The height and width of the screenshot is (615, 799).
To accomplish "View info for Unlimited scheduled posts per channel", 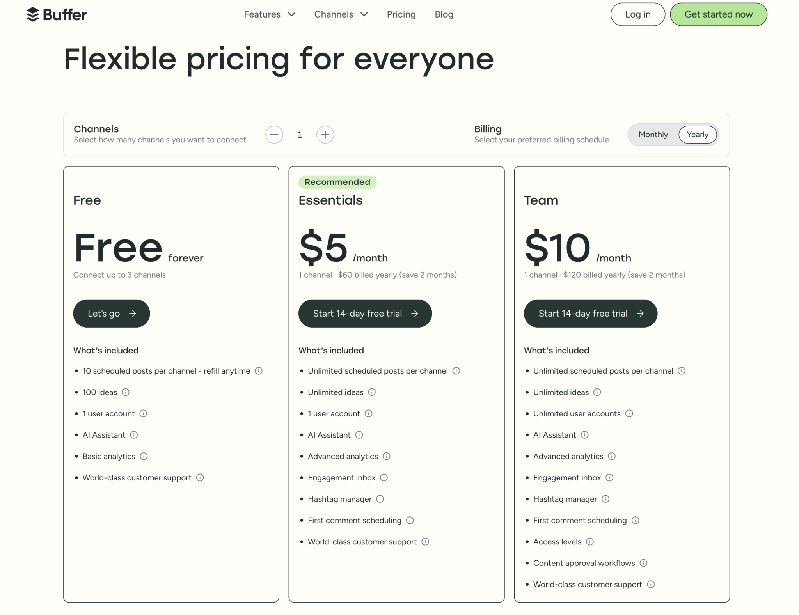I will [456, 371].
